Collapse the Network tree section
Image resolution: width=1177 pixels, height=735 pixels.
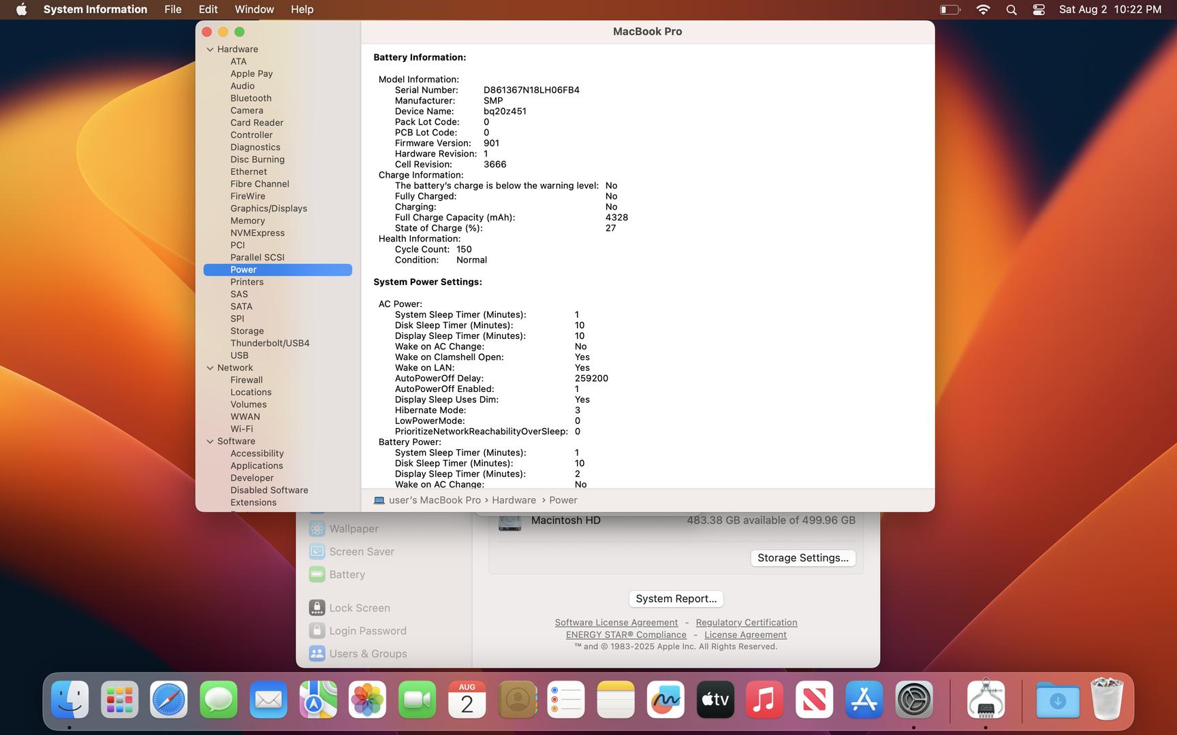[210, 368]
